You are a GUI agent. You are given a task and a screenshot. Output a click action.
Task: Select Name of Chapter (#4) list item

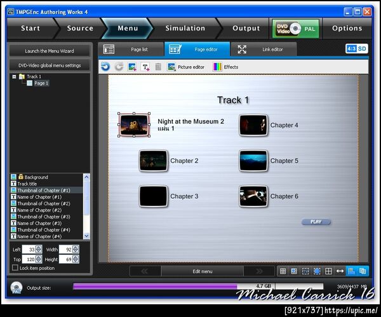[x=46, y=236]
